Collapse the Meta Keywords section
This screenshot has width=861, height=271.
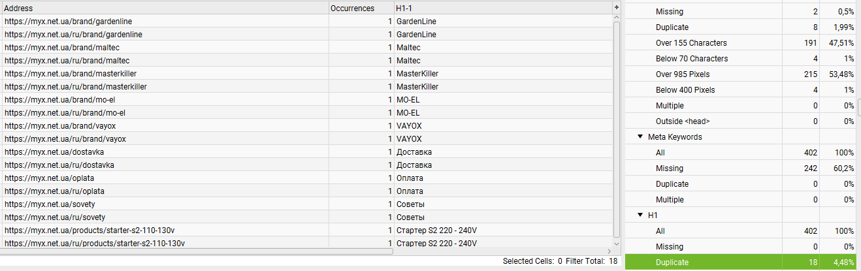(x=640, y=137)
